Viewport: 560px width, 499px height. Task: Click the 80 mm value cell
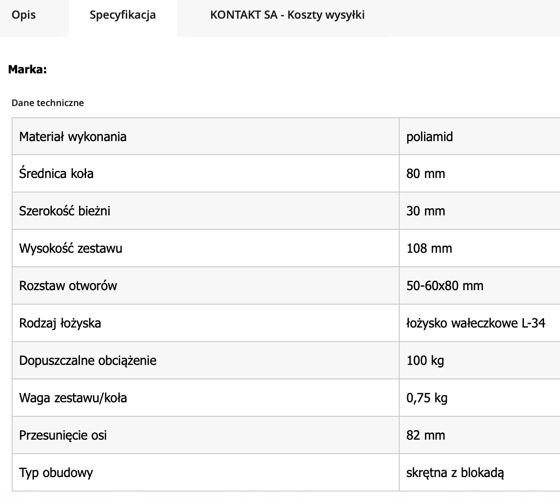point(425,173)
